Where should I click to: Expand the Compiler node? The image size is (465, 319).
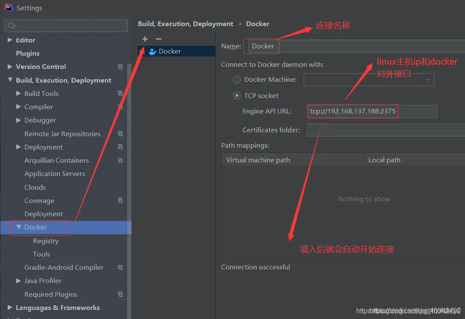coord(18,107)
